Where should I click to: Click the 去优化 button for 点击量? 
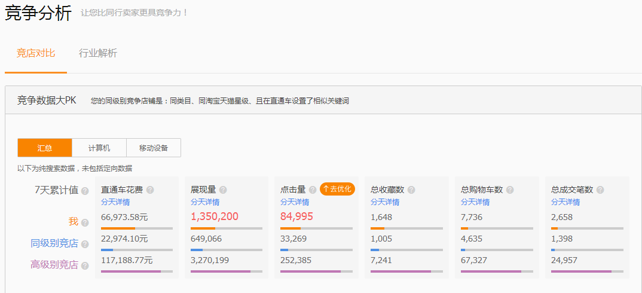tap(337, 189)
